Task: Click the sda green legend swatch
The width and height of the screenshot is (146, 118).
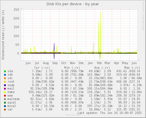Action: (5, 71)
